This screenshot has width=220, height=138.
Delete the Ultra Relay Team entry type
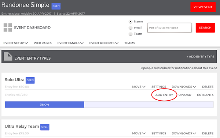(208, 133)
